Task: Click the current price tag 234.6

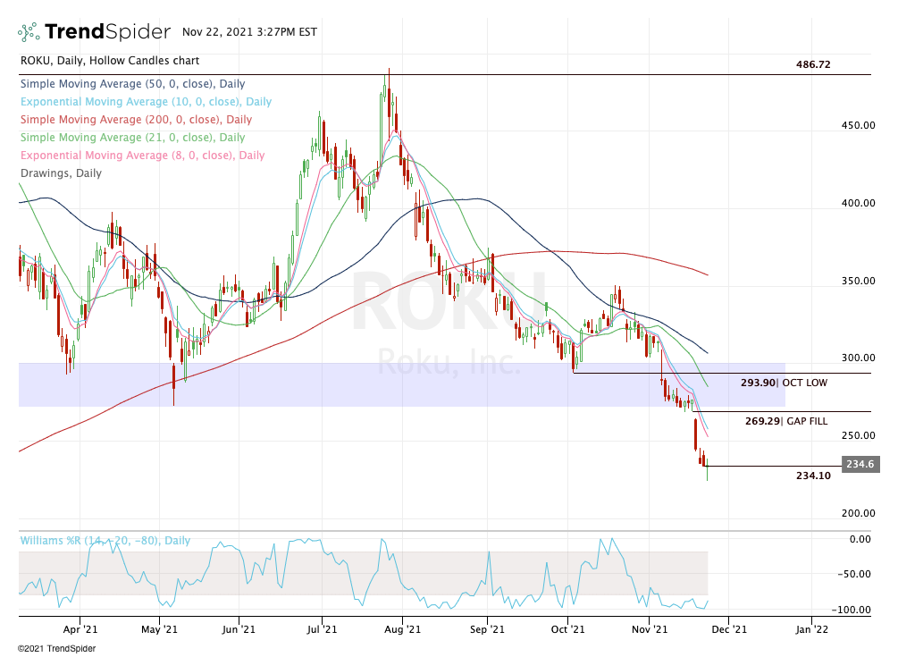Action: point(860,464)
